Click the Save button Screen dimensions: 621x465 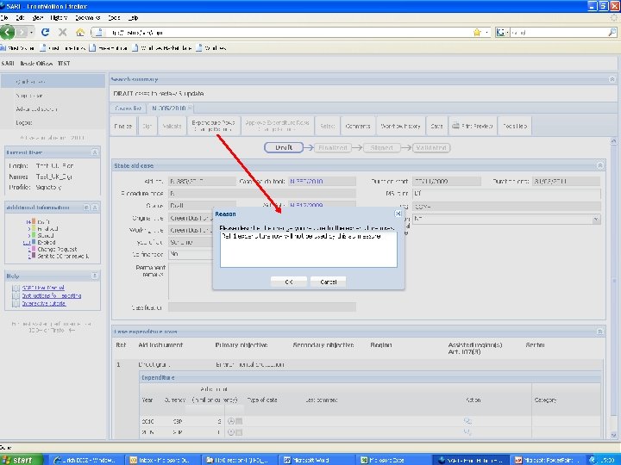(436, 126)
